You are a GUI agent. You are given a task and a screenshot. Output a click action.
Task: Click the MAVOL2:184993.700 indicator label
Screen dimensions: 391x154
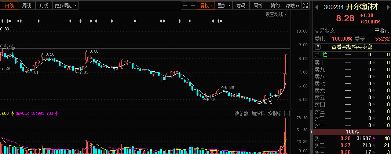[34, 113]
